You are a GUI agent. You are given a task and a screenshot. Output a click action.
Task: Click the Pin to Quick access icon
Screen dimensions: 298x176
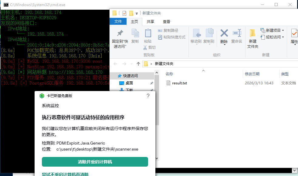[x=120, y=33]
